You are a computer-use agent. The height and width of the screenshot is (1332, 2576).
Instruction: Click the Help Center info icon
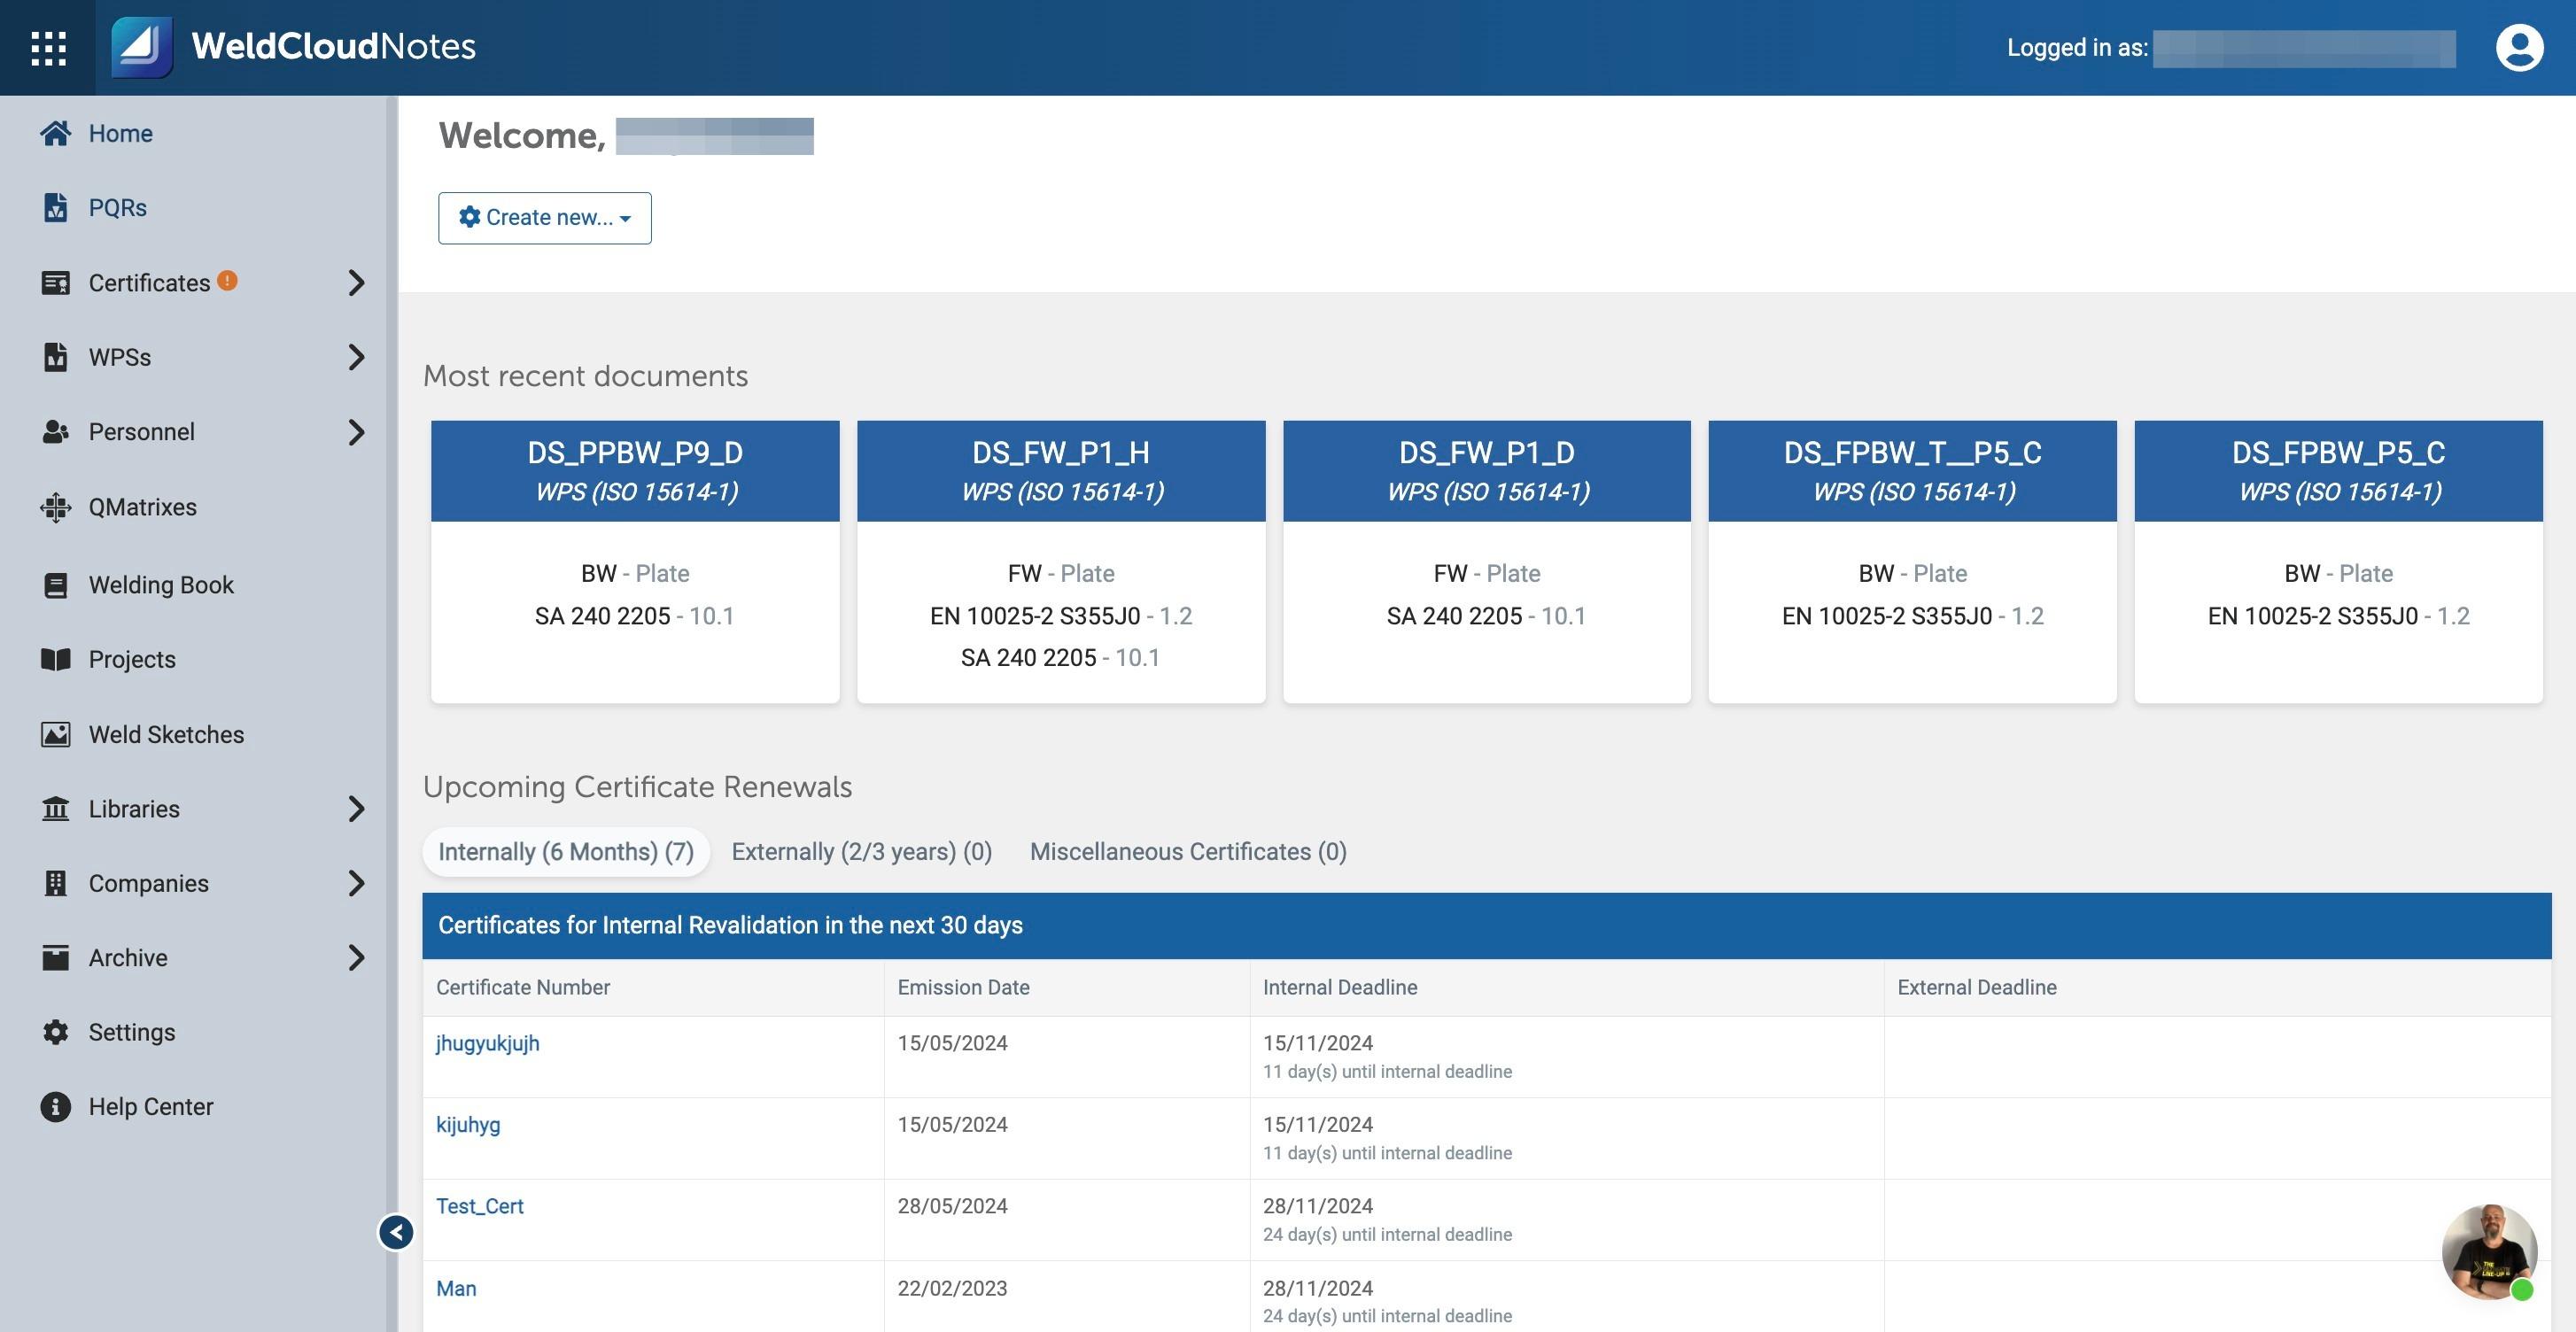[56, 1106]
